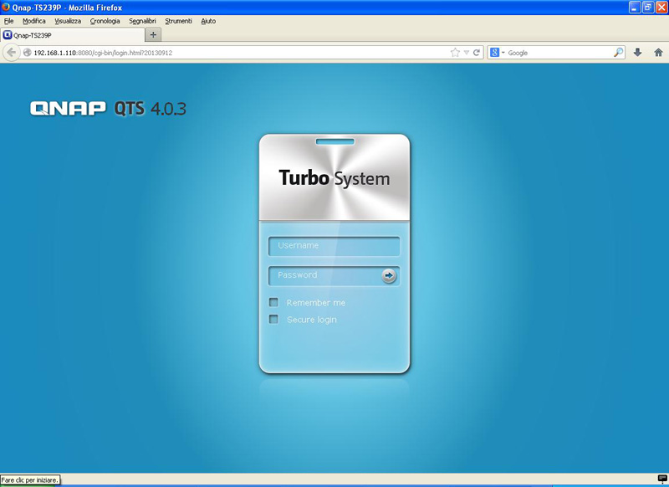The image size is (669, 487).
Task: Click the search magnifier icon in Google box
Action: tap(618, 52)
